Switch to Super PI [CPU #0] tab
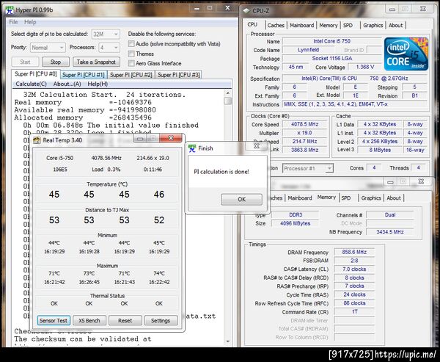 pos(36,74)
